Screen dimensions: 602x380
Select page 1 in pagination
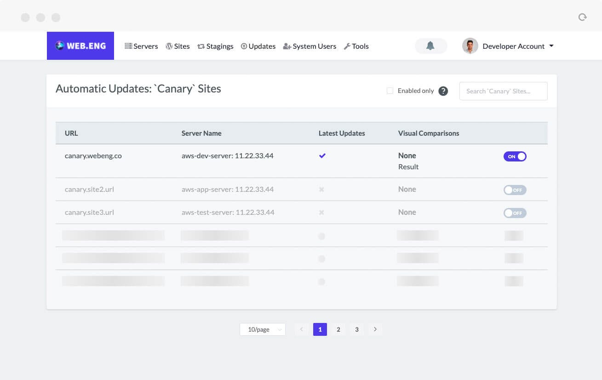click(320, 329)
